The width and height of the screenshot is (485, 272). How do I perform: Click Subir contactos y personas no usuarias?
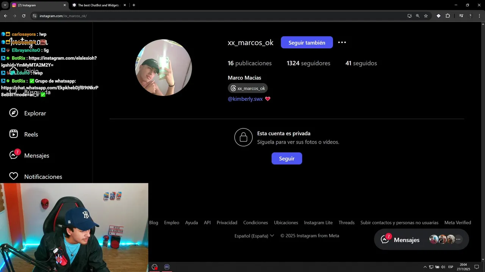tap(399, 223)
